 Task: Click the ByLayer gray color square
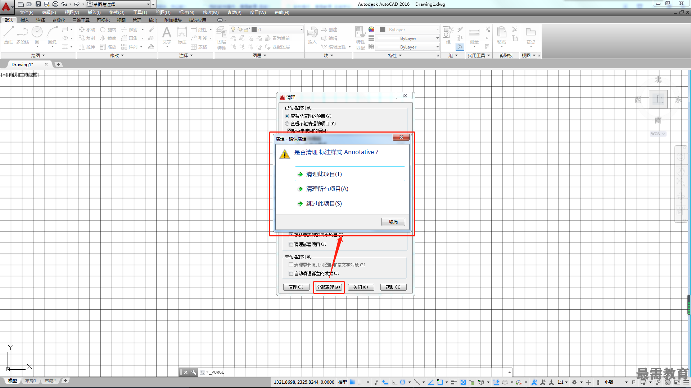coord(383,29)
